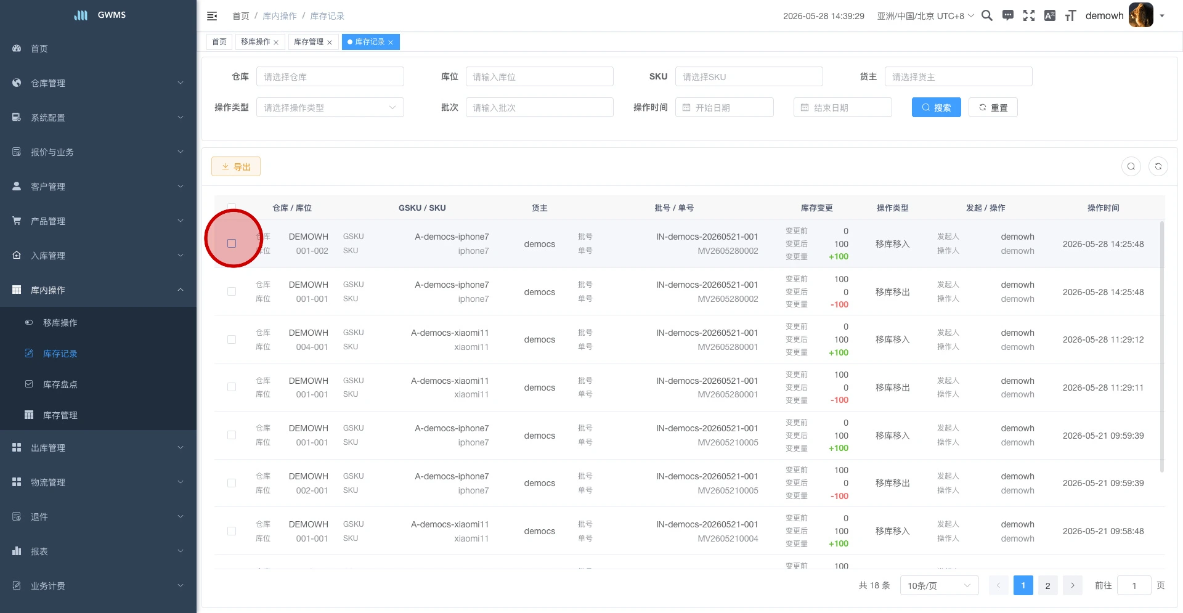
Task: Go to pagination page 2
Action: coord(1048,585)
